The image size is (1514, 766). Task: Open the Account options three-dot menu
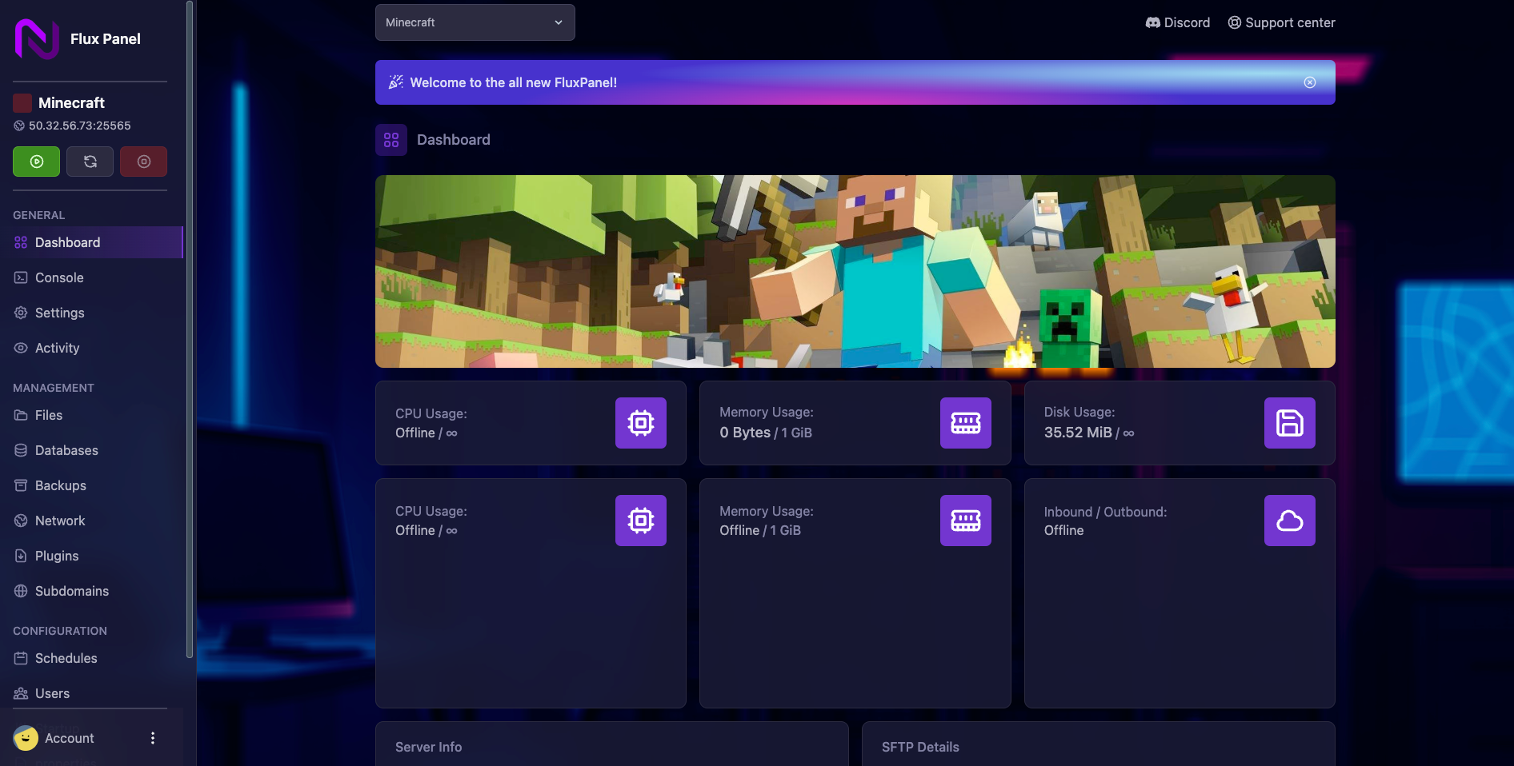click(x=153, y=738)
